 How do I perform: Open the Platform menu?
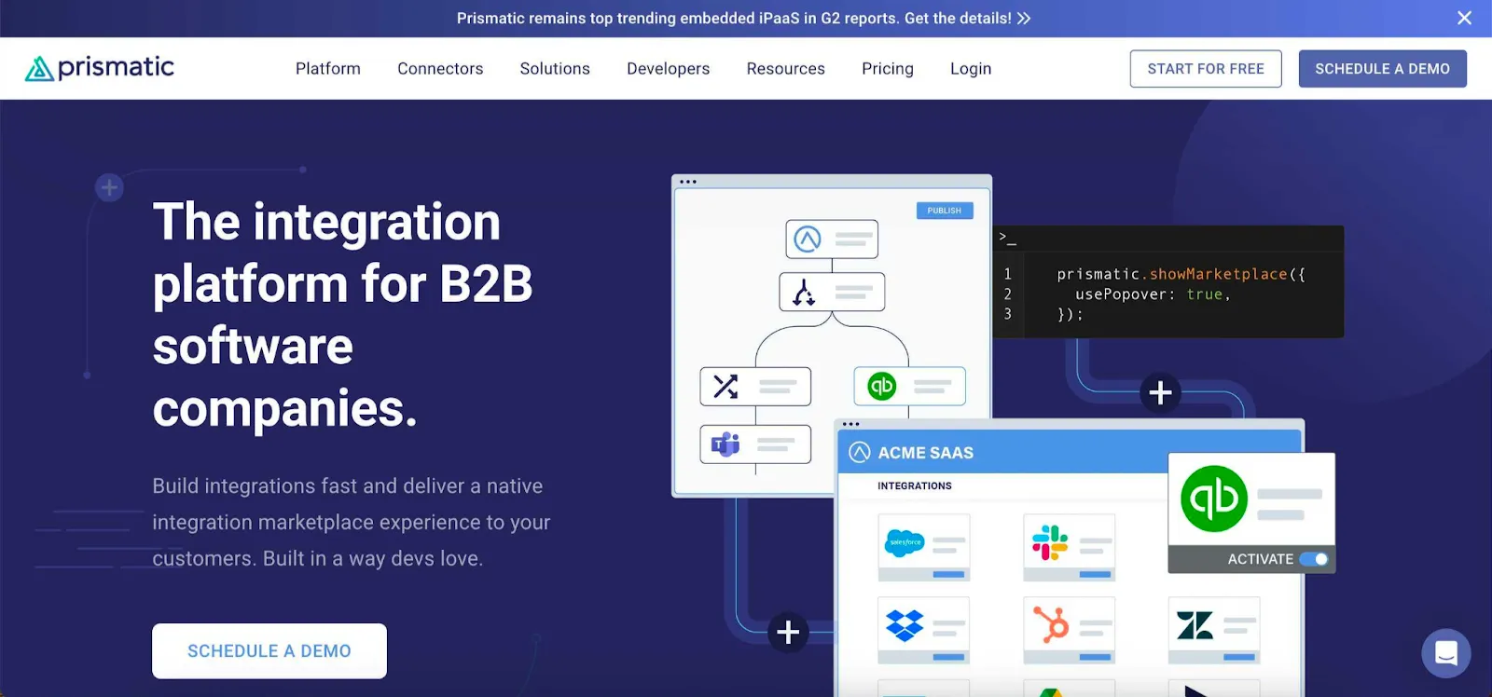click(x=328, y=69)
